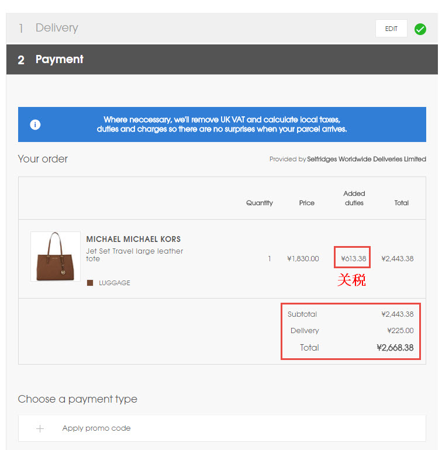Click the Quantity column header
Image resolution: width=442 pixels, height=450 pixels.
click(260, 203)
